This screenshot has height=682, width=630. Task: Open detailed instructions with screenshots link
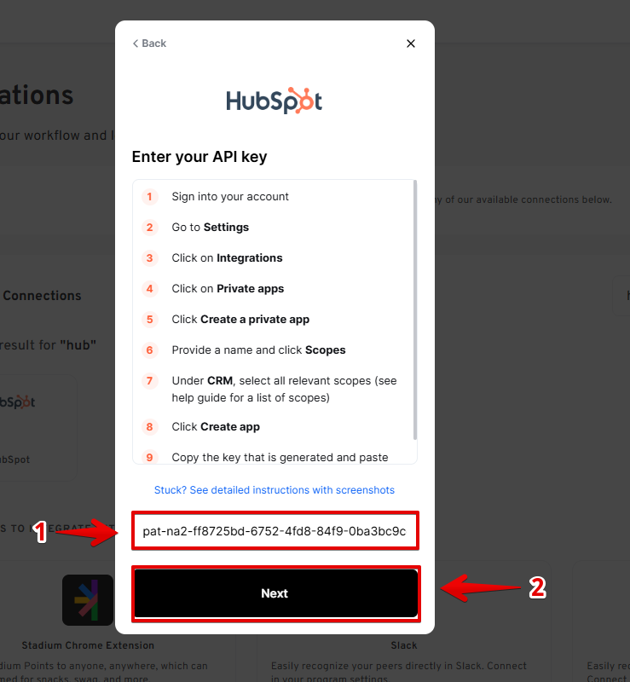pyautogui.click(x=275, y=490)
